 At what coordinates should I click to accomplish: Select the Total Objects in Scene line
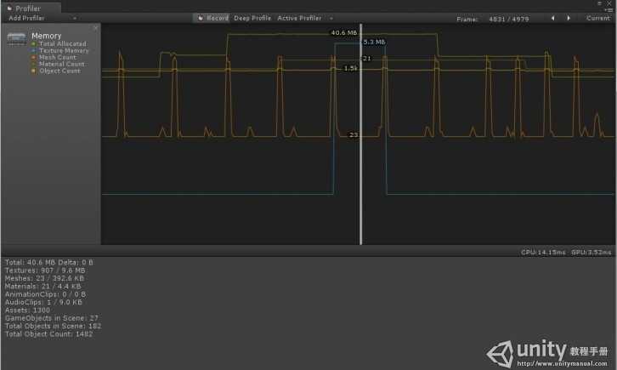point(54,326)
